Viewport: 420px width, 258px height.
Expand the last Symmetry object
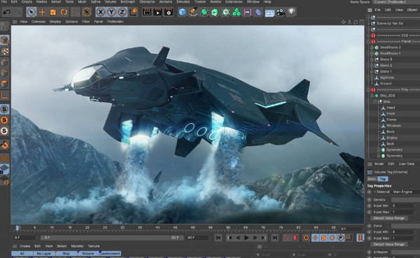378,156
